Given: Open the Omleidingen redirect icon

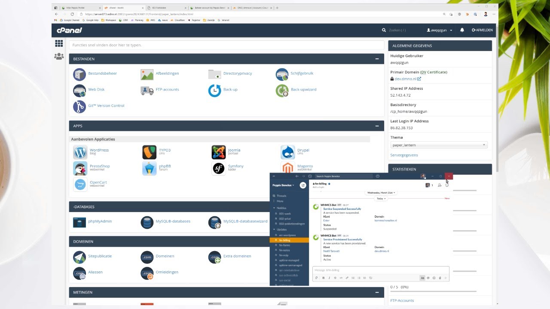Looking at the screenshot, I should coord(147,273).
